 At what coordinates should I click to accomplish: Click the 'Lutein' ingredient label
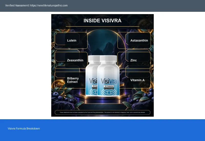coord(72,41)
